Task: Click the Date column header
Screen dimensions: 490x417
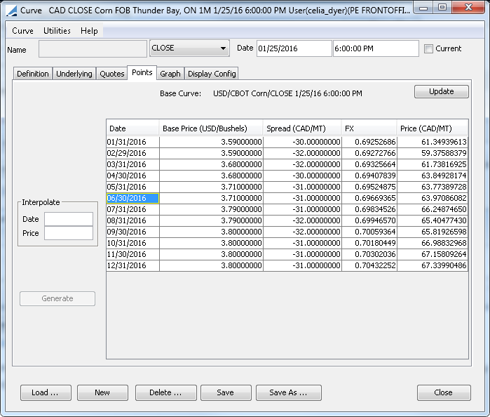Action: pos(132,128)
